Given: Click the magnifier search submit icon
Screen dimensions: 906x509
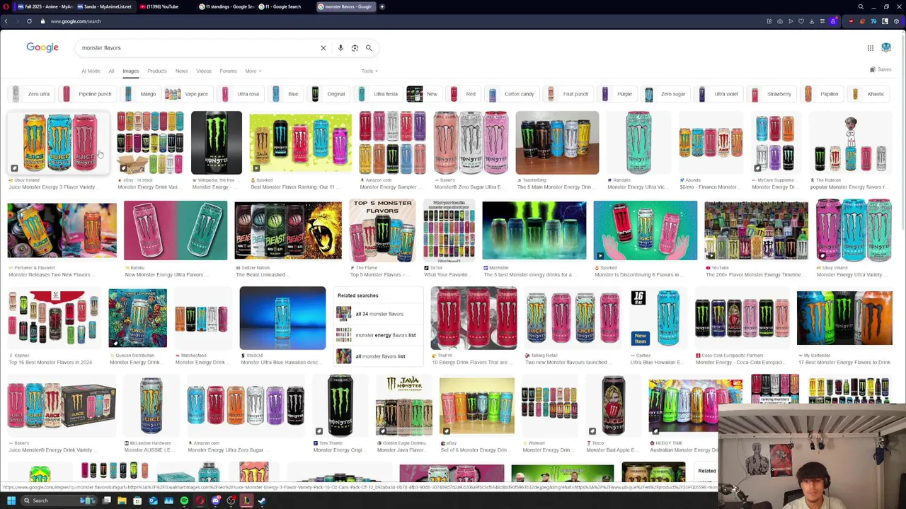Looking at the screenshot, I should (369, 48).
